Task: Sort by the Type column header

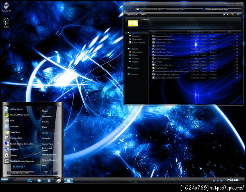Action: click(x=218, y=32)
